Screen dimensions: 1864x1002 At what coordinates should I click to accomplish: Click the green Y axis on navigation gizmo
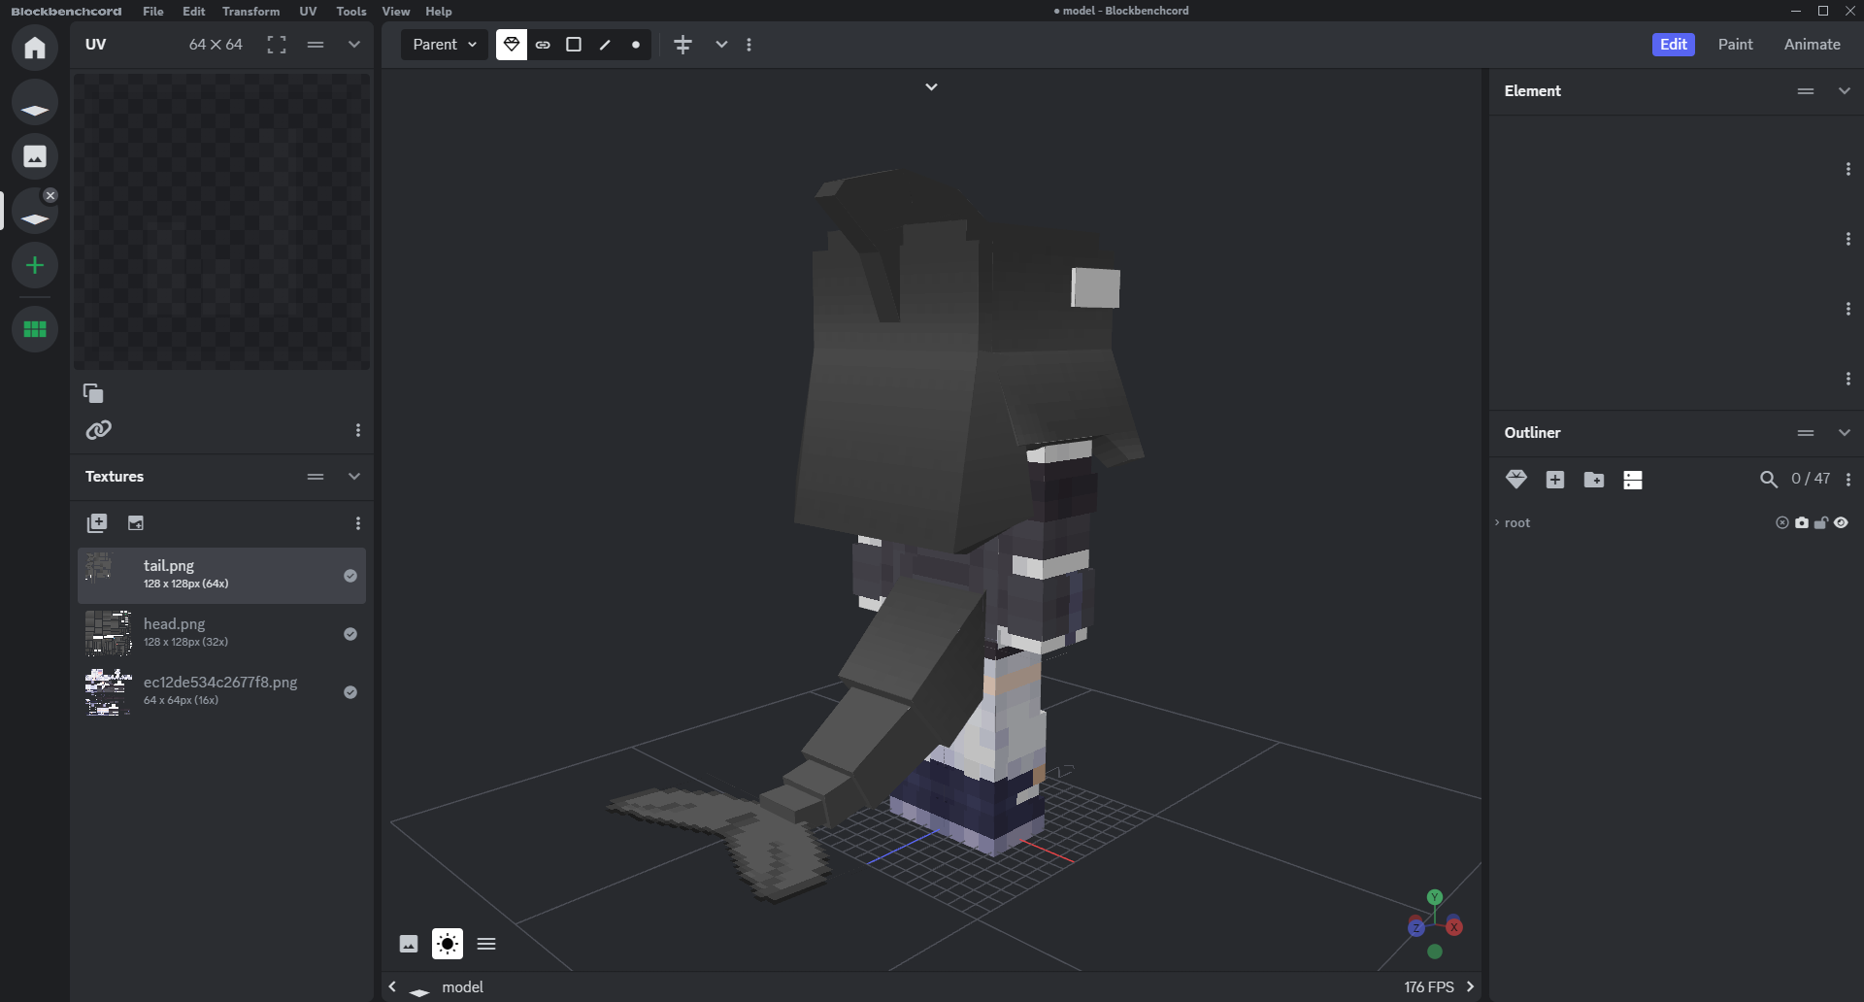click(x=1435, y=897)
